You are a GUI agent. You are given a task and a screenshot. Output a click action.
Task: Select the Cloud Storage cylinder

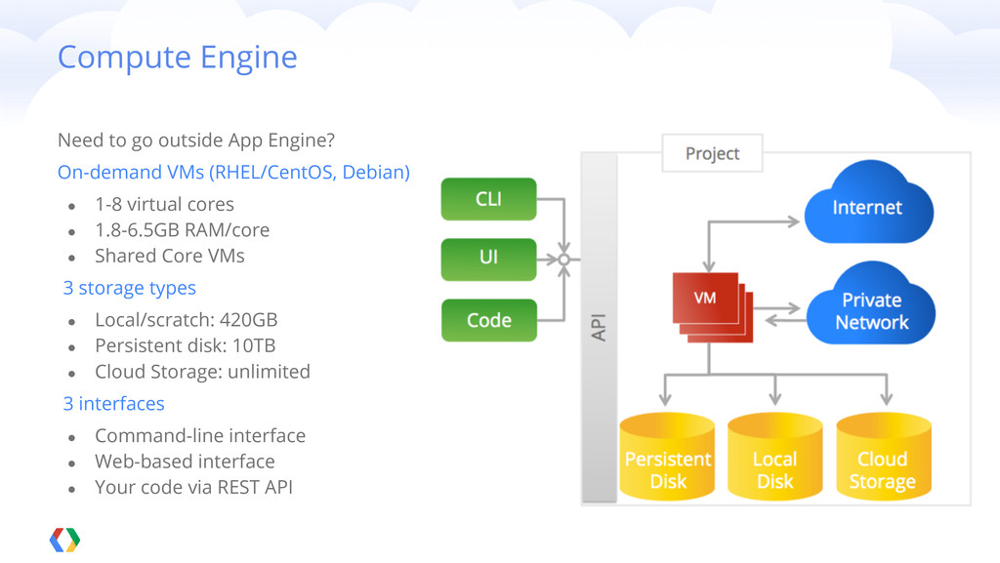pyautogui.click(x=883, y=456)
